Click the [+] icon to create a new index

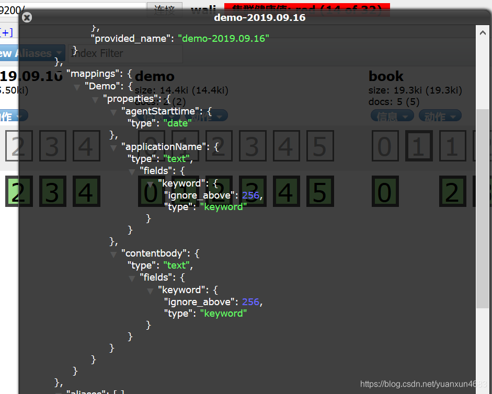point(6,31)
